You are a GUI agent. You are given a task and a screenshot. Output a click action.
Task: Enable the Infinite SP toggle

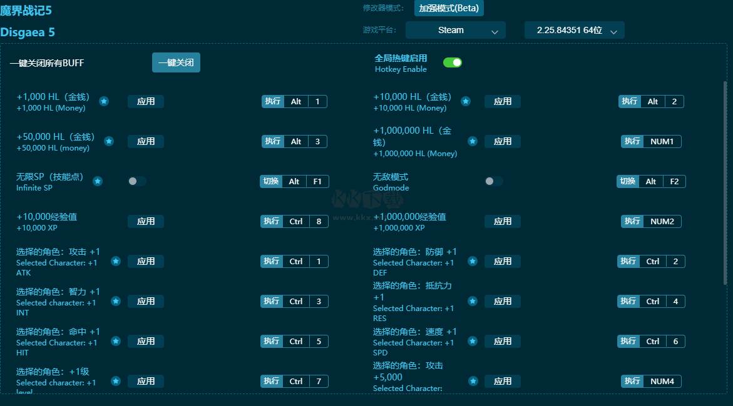click(137, 181)
